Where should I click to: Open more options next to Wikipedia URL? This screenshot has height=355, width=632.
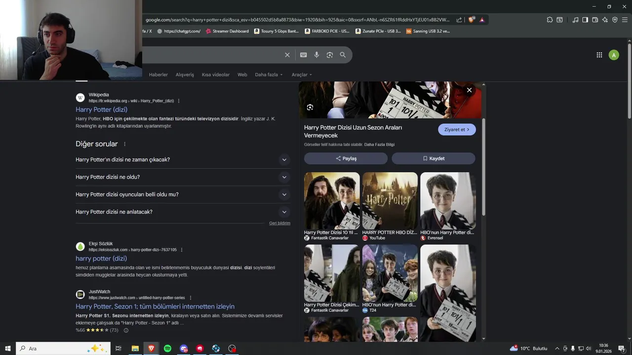click(179, 101)
